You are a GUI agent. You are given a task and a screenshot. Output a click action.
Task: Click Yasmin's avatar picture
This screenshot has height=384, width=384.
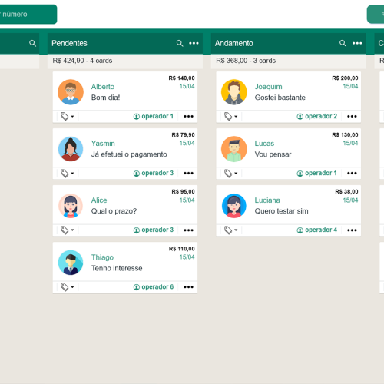(71, 149)
